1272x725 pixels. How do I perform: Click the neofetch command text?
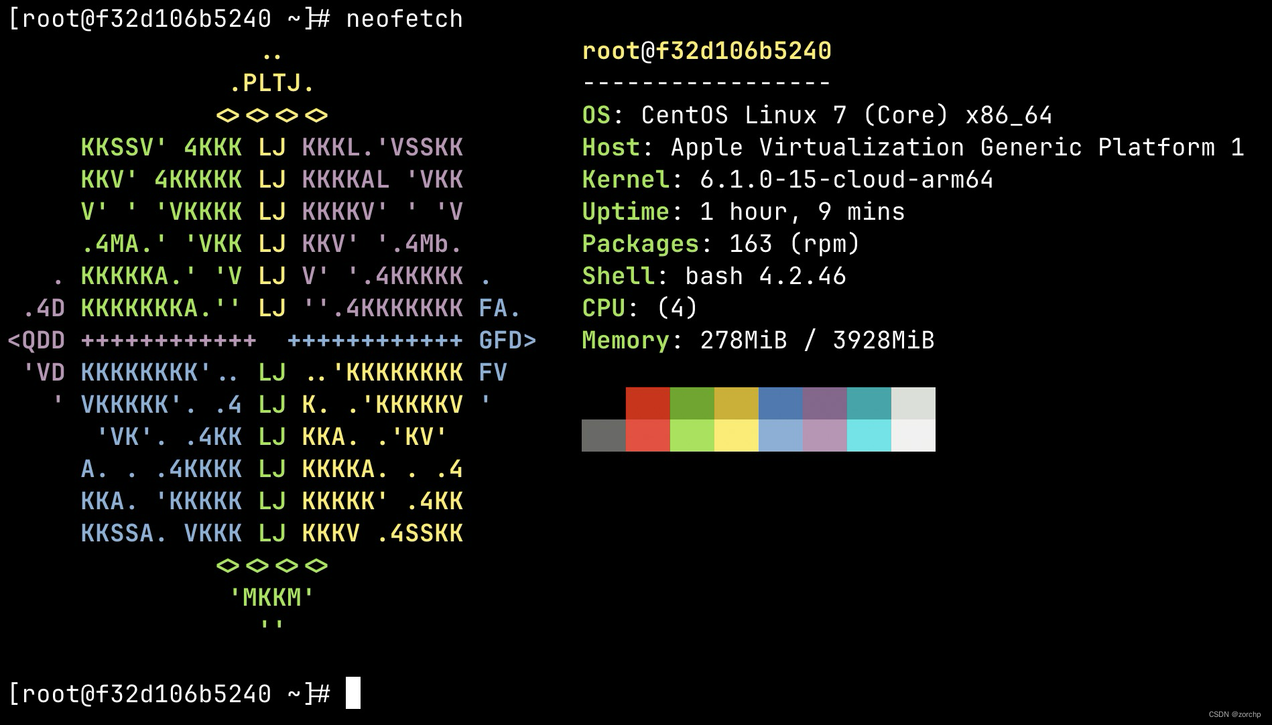(404, 19)
